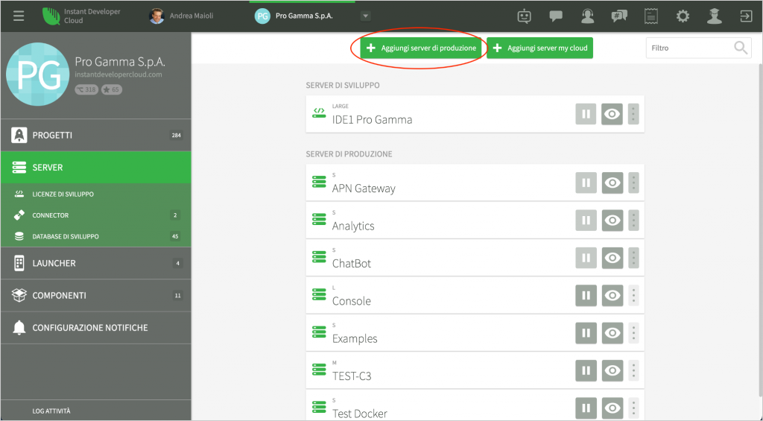Viewport: 763px width, 421px height.
Task: Open Console three-dot menu
Action: tap(633, 295)
